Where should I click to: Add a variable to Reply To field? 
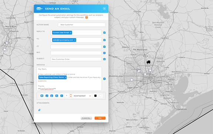104,33
